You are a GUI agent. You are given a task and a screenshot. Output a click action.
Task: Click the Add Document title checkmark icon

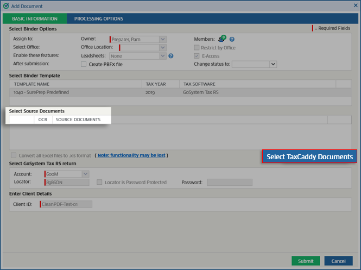5,5
